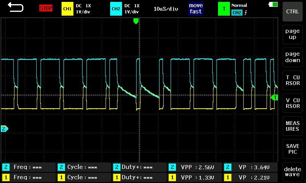This screenshot has width=306, height=183.
Task: Select the CH2 DC 1X 1V/div readout
Action: [132, 9]
